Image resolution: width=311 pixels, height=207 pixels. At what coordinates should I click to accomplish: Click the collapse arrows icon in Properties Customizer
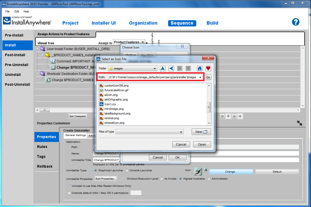[300, 123]
